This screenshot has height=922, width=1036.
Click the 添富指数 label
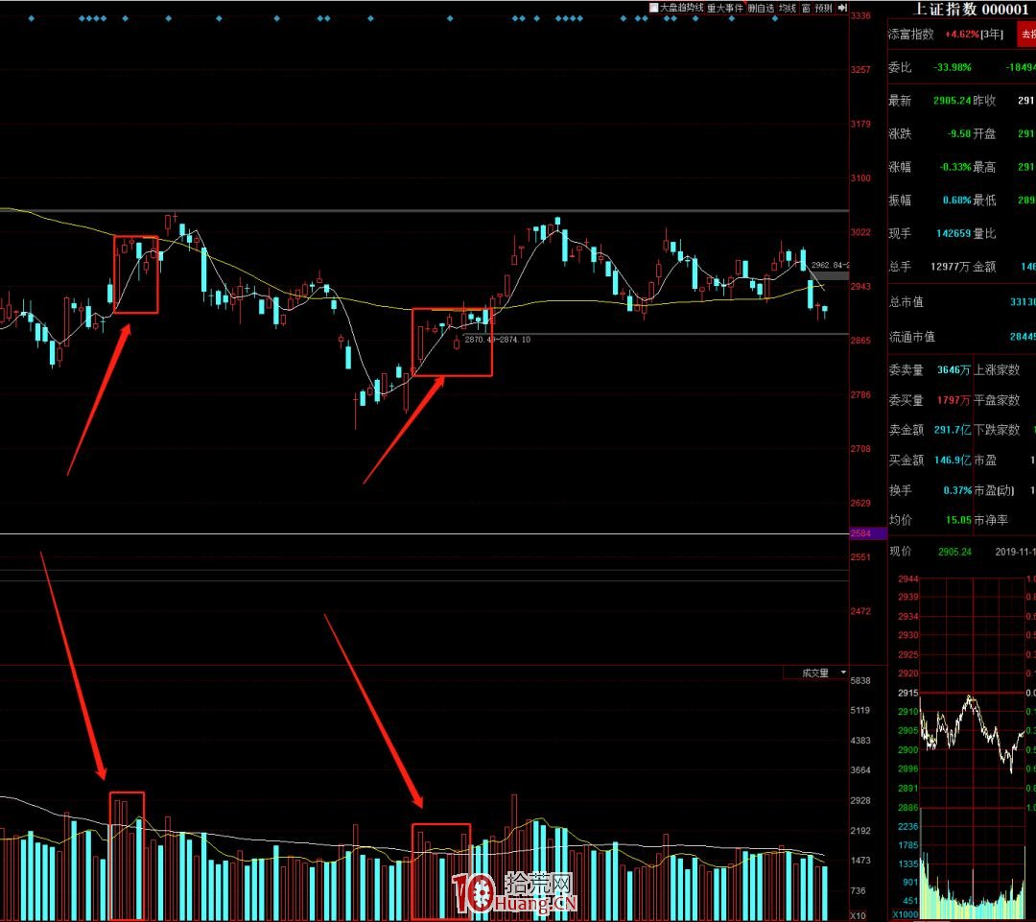[x=910, y=35]
